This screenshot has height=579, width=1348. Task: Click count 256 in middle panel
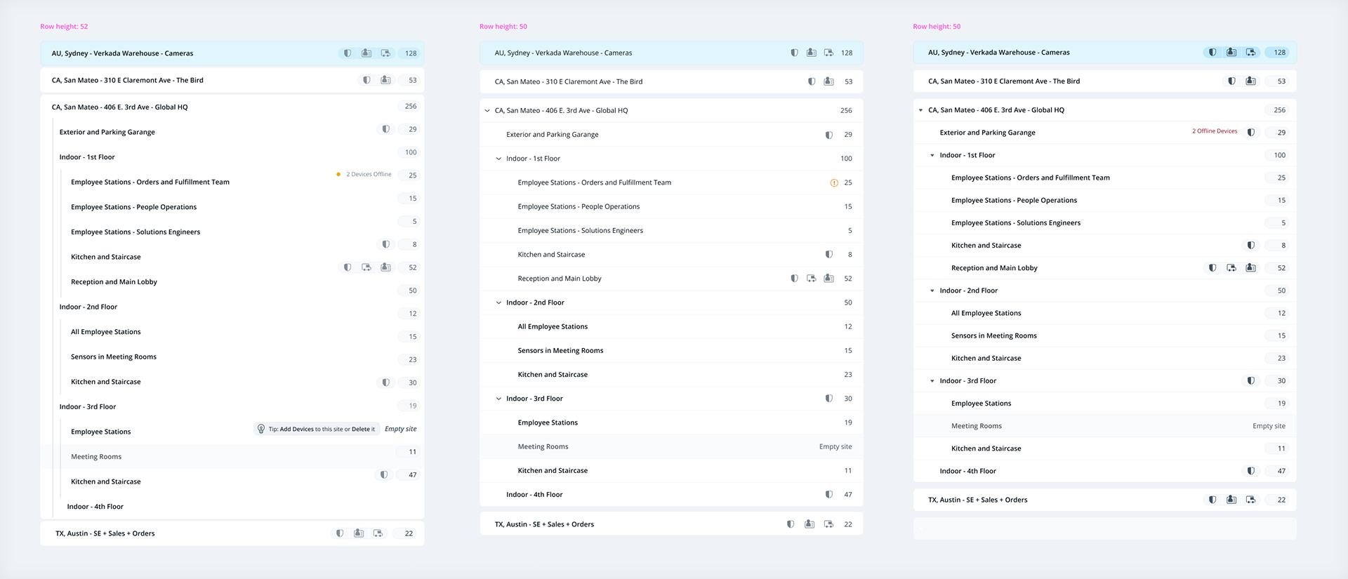846,111
